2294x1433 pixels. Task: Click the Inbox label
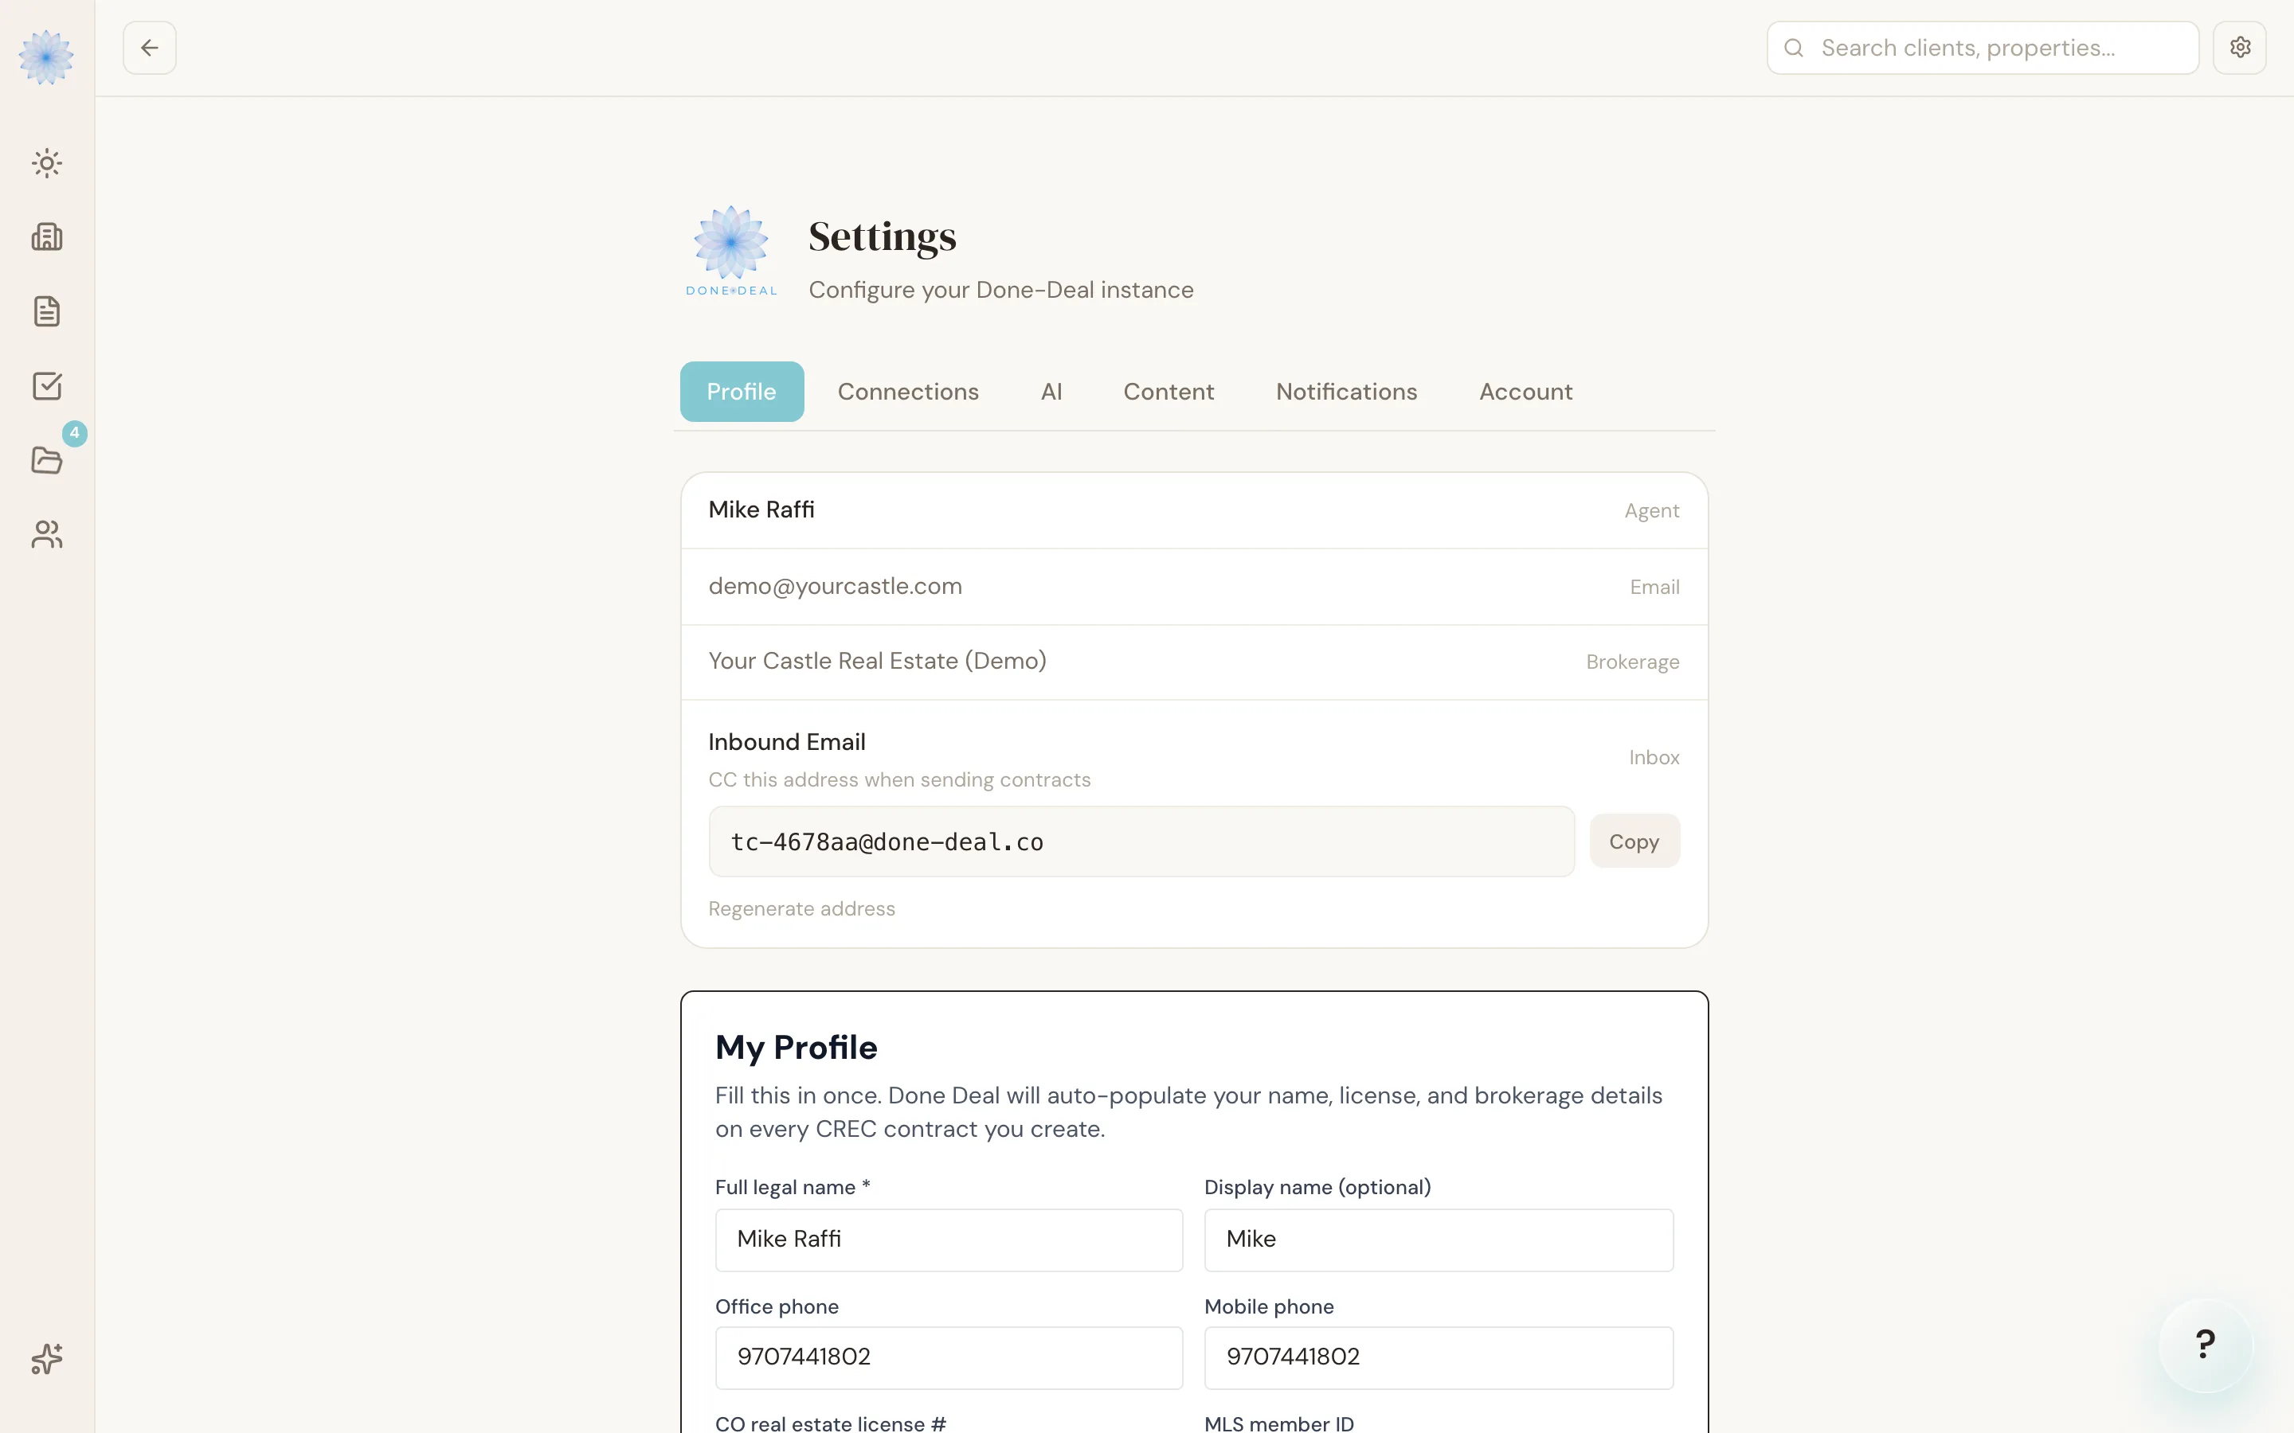coord(1654,757)
